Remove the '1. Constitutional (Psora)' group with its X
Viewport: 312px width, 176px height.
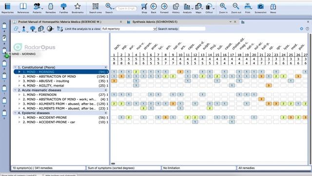tap(106, 67)
